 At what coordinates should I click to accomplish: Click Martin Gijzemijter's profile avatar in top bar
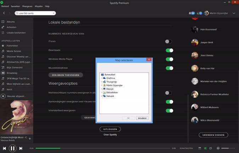206,13
